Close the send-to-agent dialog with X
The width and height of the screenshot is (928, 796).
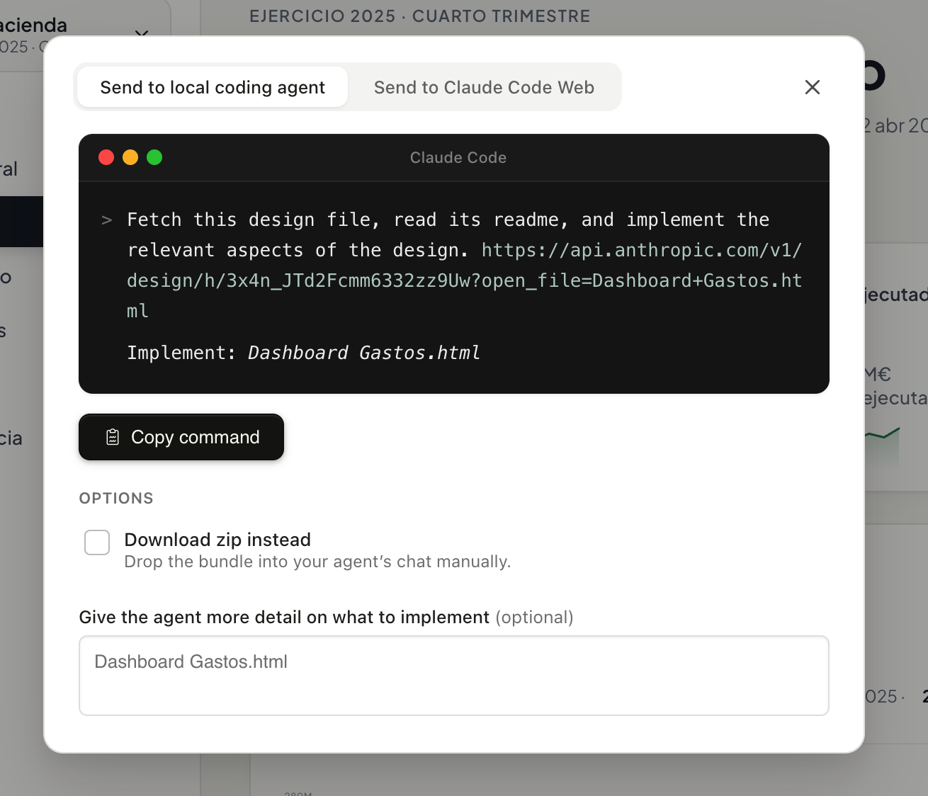pos(813,87)
